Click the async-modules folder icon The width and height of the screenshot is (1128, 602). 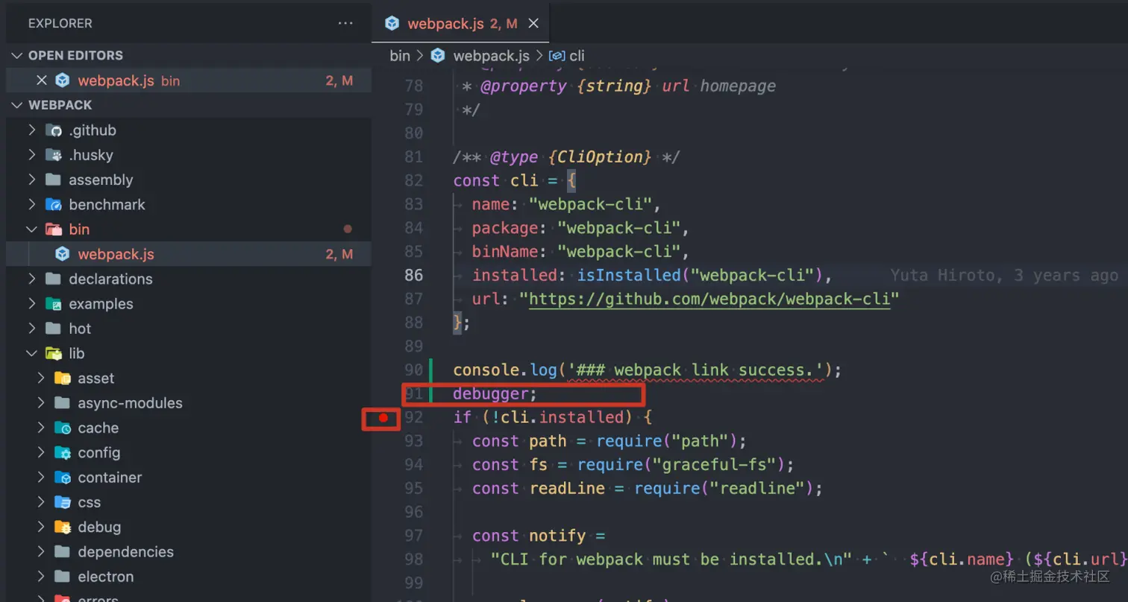pyautogui.click(x=63, y=403)
